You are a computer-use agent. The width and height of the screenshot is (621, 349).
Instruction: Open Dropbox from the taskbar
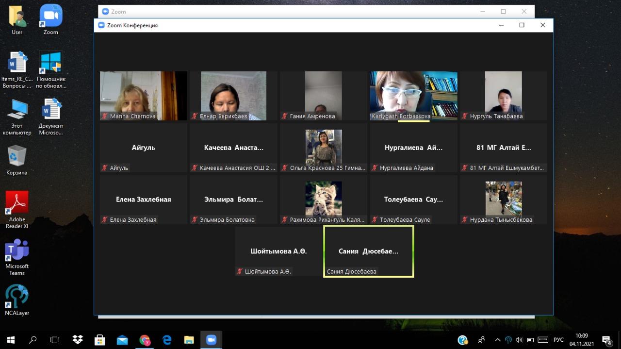tap(78, 340)
